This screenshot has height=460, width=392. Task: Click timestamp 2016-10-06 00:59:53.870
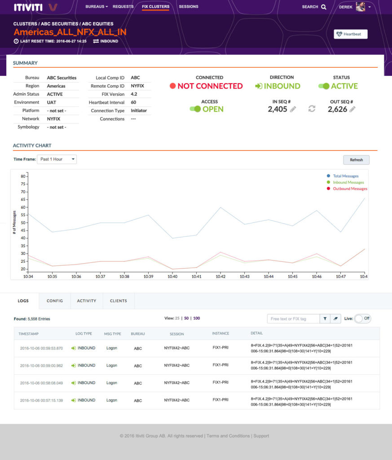coord(41,348)
